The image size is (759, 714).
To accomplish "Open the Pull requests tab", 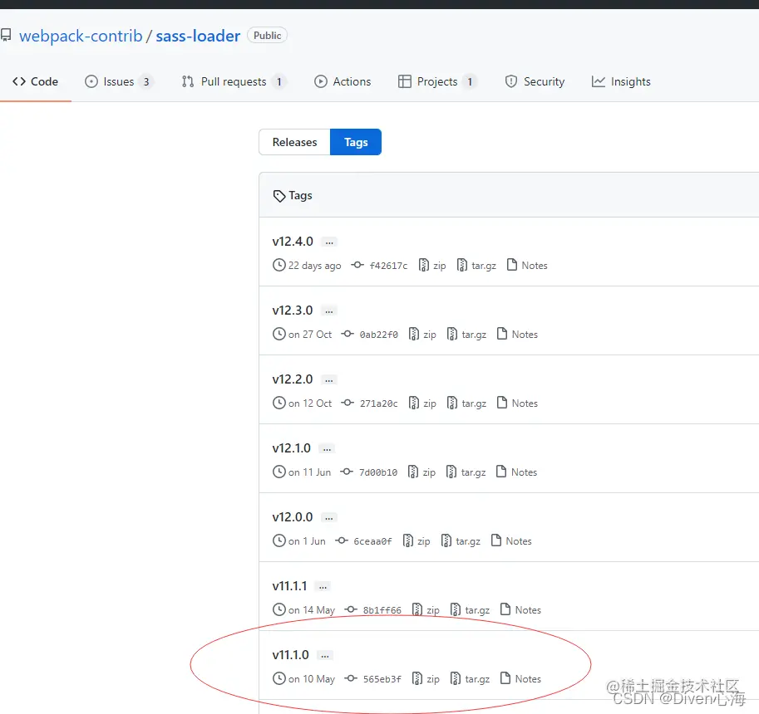I will tap(234, 81).
